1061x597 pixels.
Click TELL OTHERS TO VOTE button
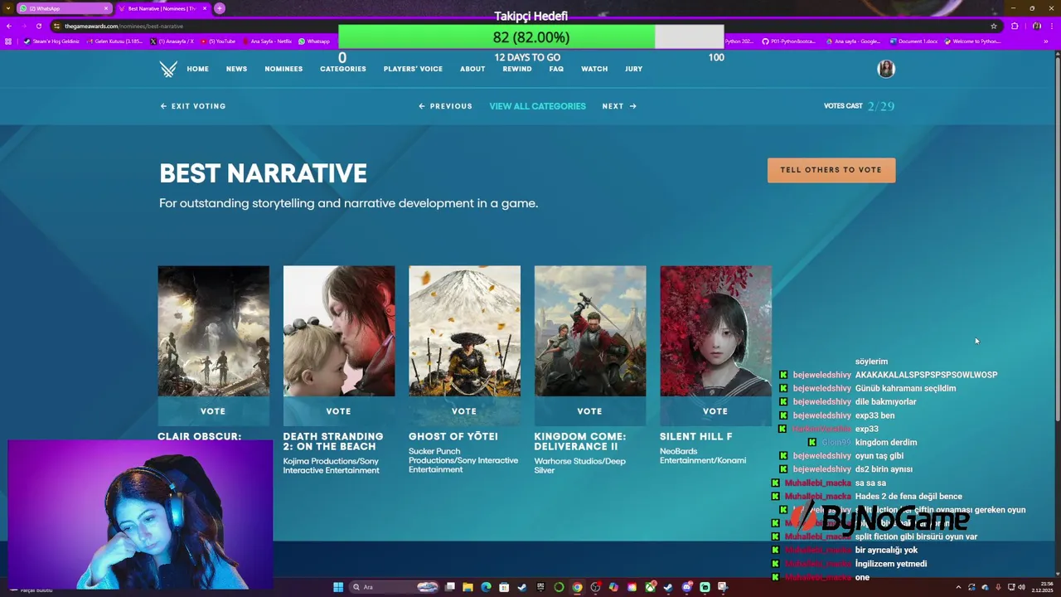(831, 170)
